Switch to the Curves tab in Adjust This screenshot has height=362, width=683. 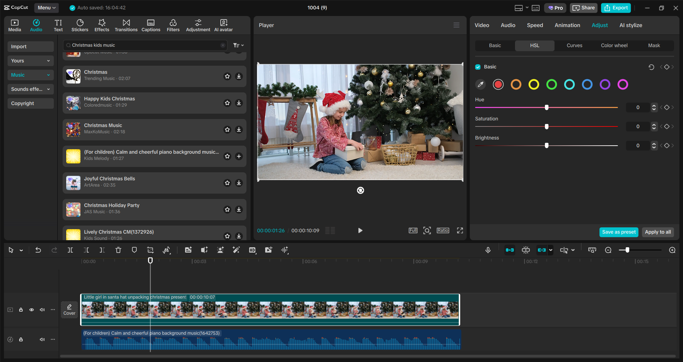tap(574, 45)
